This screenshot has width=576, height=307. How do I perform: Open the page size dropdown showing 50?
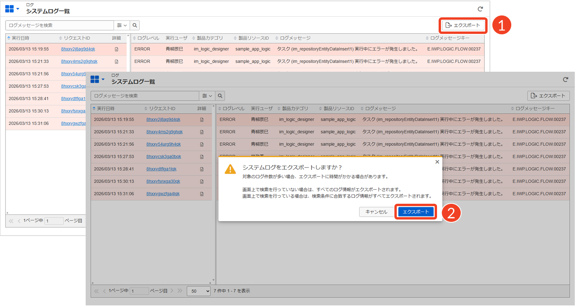tap(199, 291)
